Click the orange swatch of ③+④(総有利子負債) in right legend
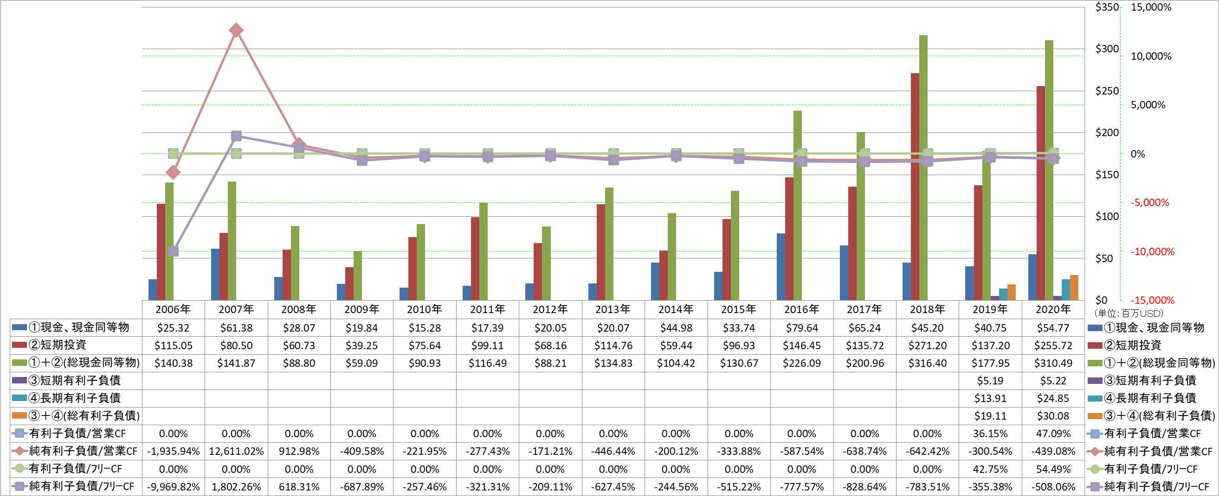This screenshot has height=496, width=1219. tap(1095, 416)
